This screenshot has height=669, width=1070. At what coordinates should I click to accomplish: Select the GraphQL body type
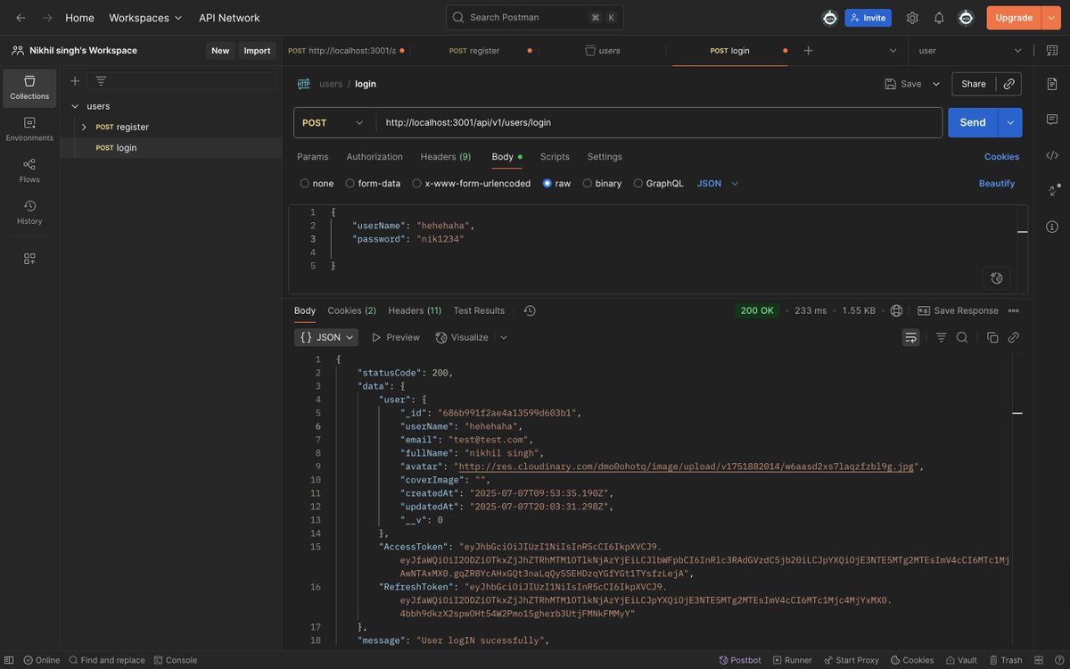pyautogui.click(x=658, y=184)
